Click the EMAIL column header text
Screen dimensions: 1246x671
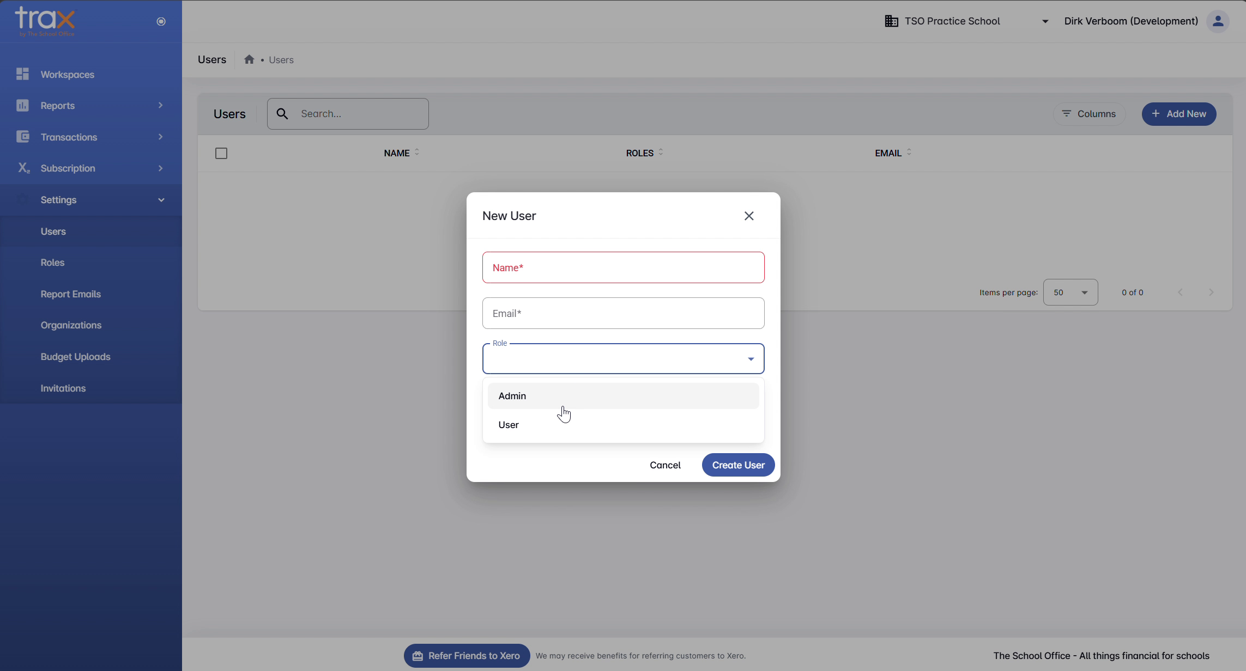tap(888, 153)
